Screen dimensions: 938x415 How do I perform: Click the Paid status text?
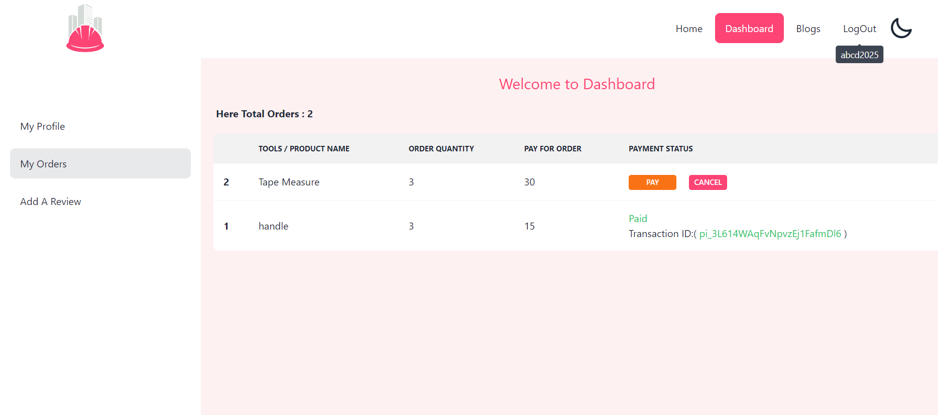638,219
